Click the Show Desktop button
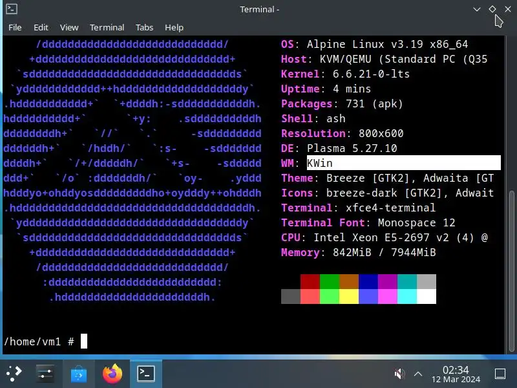 coord(500,374)
